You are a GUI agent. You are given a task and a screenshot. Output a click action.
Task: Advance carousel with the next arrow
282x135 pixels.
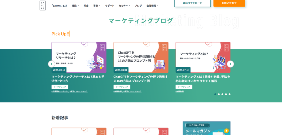click(x=230, y=64)
